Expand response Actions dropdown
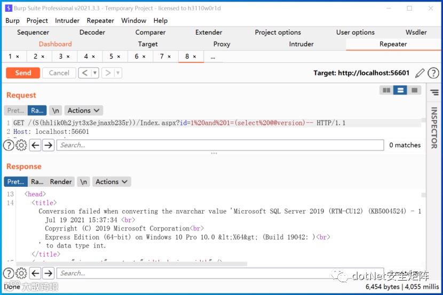The width and height of the screenshot is (443, 295). pyautogui.click(x=112, y=182)
